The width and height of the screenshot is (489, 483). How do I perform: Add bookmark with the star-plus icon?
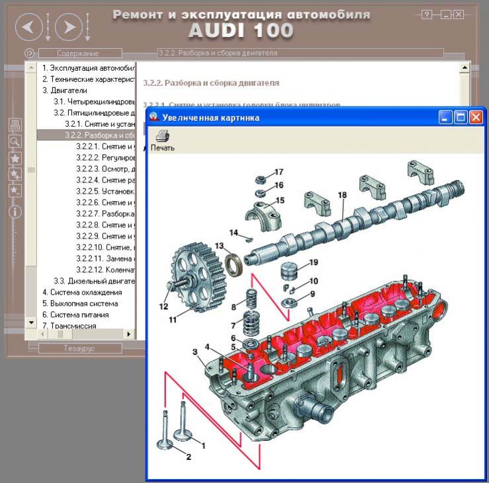pyautogui.click(x=15, y=174)
